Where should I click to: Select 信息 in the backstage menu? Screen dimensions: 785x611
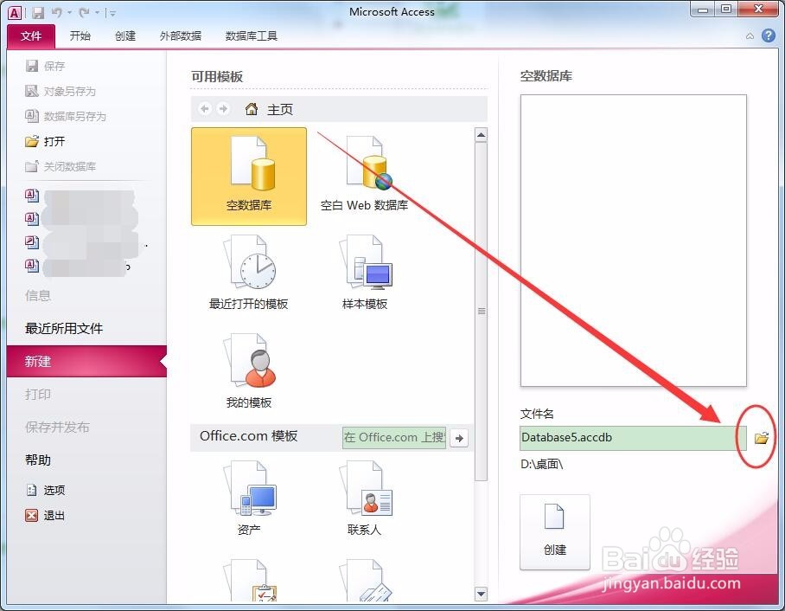click(38, 296)
